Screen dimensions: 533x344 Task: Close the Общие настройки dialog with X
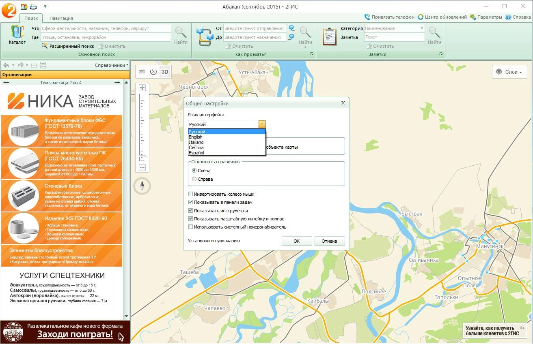(343, 103)
